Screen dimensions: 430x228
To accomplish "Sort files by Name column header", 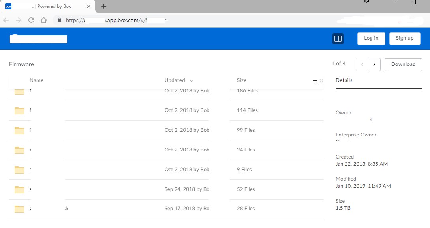I will tap(36, 80).
